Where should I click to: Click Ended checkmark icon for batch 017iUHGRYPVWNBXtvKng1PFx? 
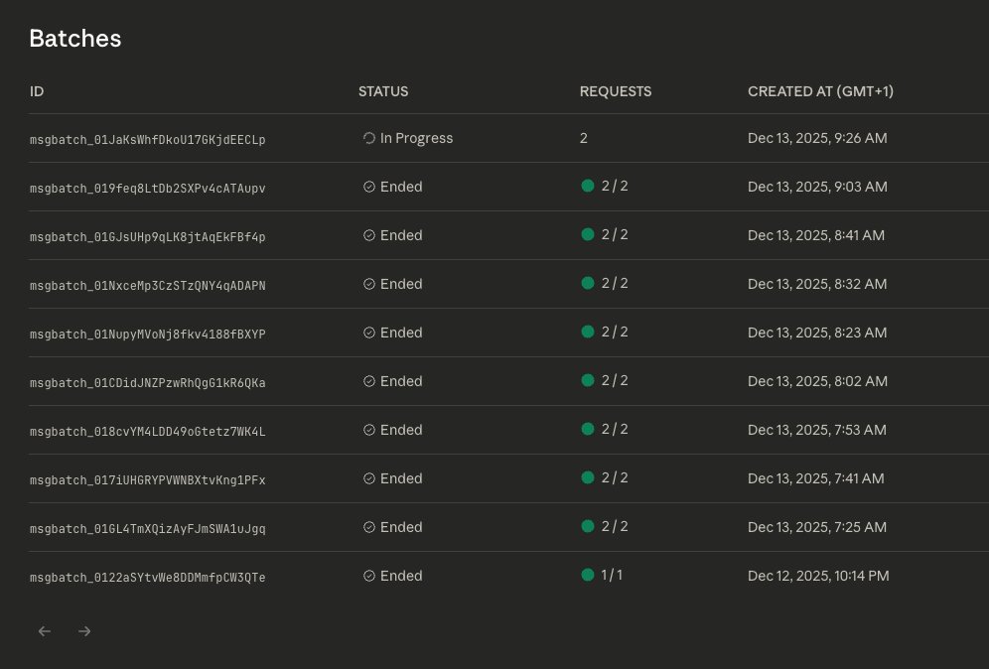pos(369,478)
